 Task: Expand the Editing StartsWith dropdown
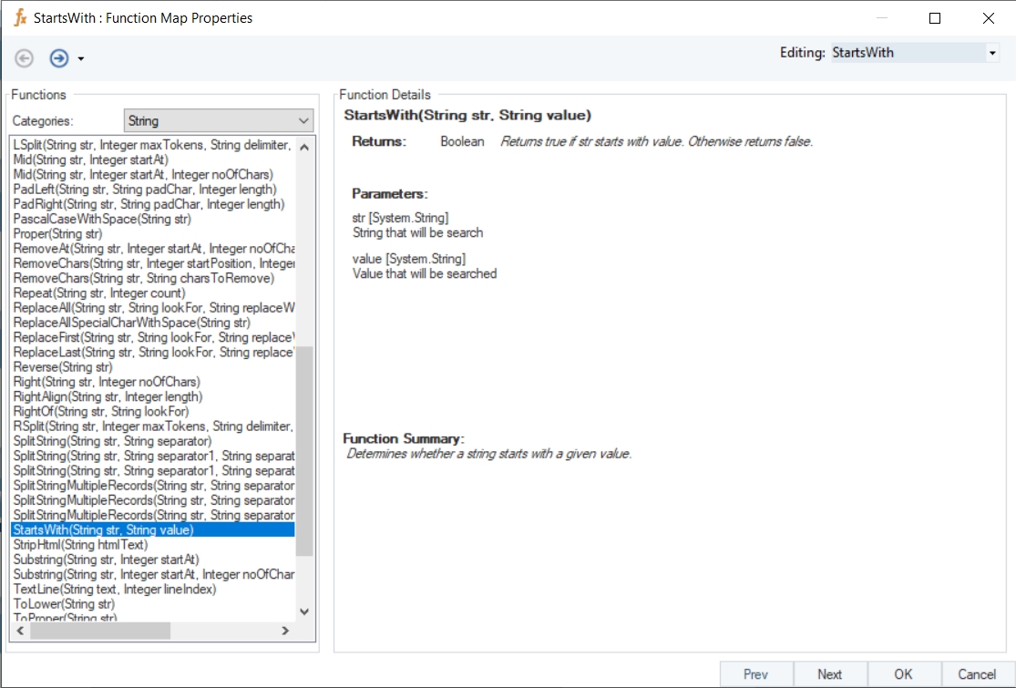click(x=991, y=53)
